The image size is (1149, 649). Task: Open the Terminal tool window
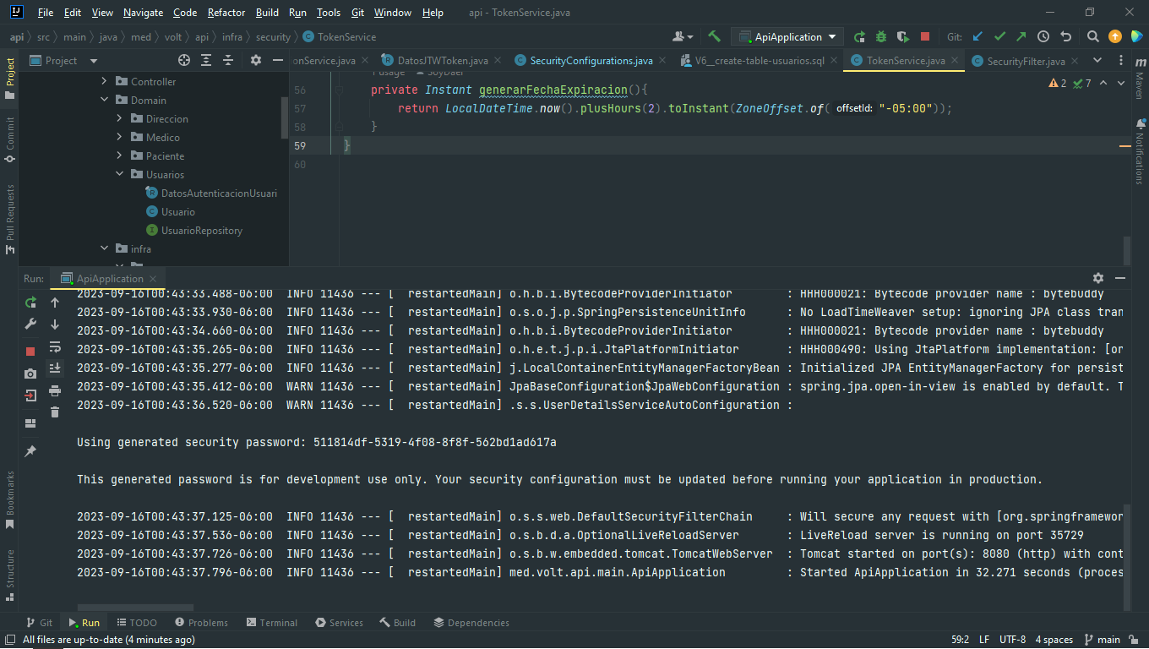(x=271, y=623)
